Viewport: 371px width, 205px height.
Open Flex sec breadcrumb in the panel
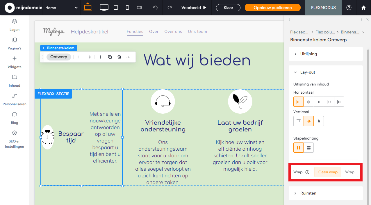pyautogui.click(x=299, y=32)
